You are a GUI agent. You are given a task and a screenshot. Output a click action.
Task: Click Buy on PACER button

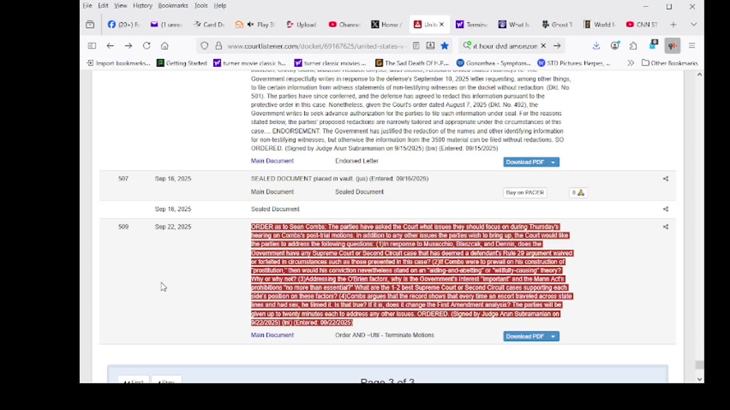[x=525, y=192]
